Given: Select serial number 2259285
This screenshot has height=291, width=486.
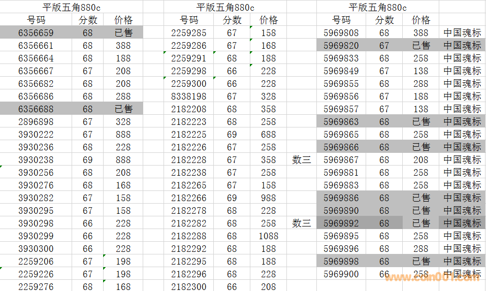Looking at the screenshot, I should point(188,33).
